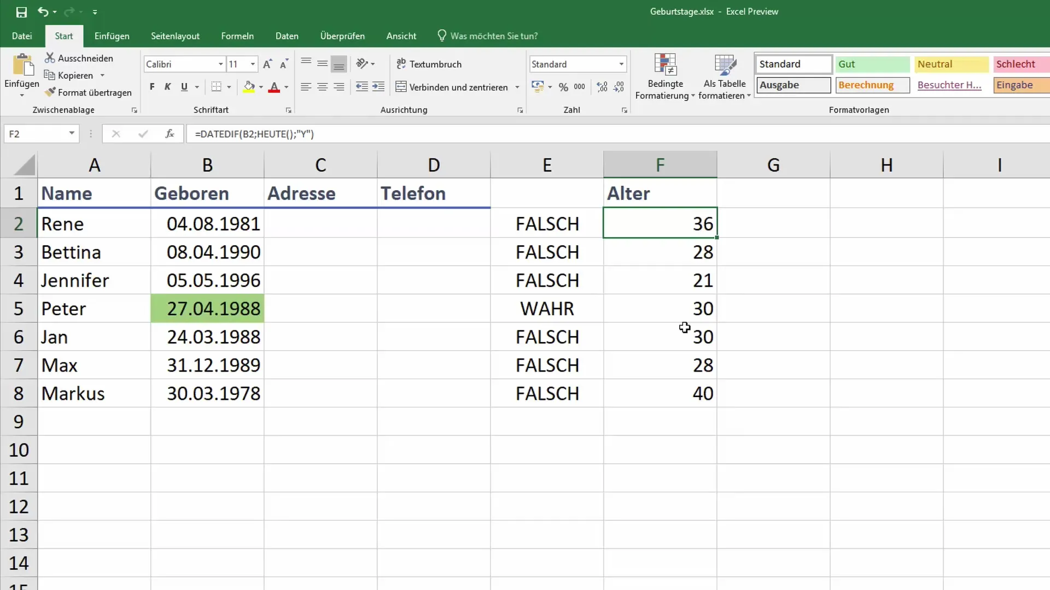Click 'Was möchten Sie tun?' search

(x=488, y=36)
